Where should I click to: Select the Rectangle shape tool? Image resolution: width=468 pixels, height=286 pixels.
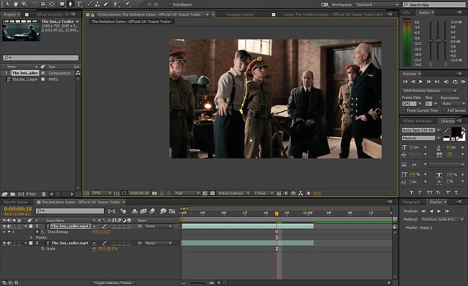tap(62, 4)
